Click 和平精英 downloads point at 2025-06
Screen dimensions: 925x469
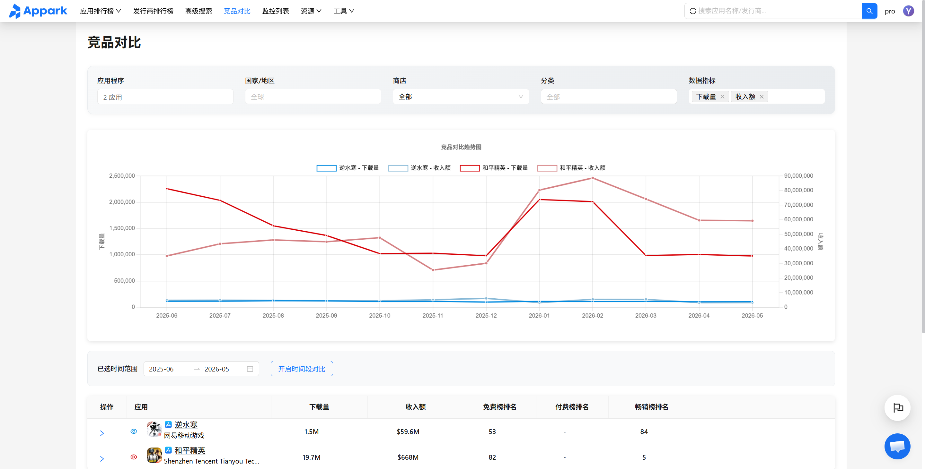coord(167,189)
